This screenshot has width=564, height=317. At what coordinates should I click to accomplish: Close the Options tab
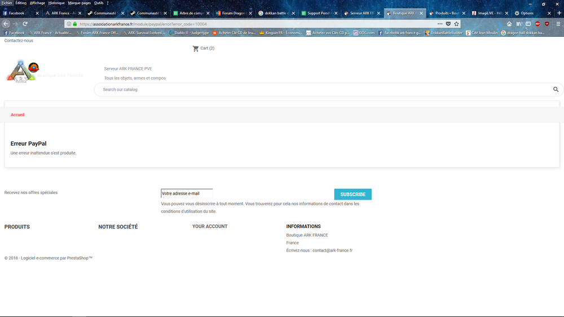(x=549, y=14)
